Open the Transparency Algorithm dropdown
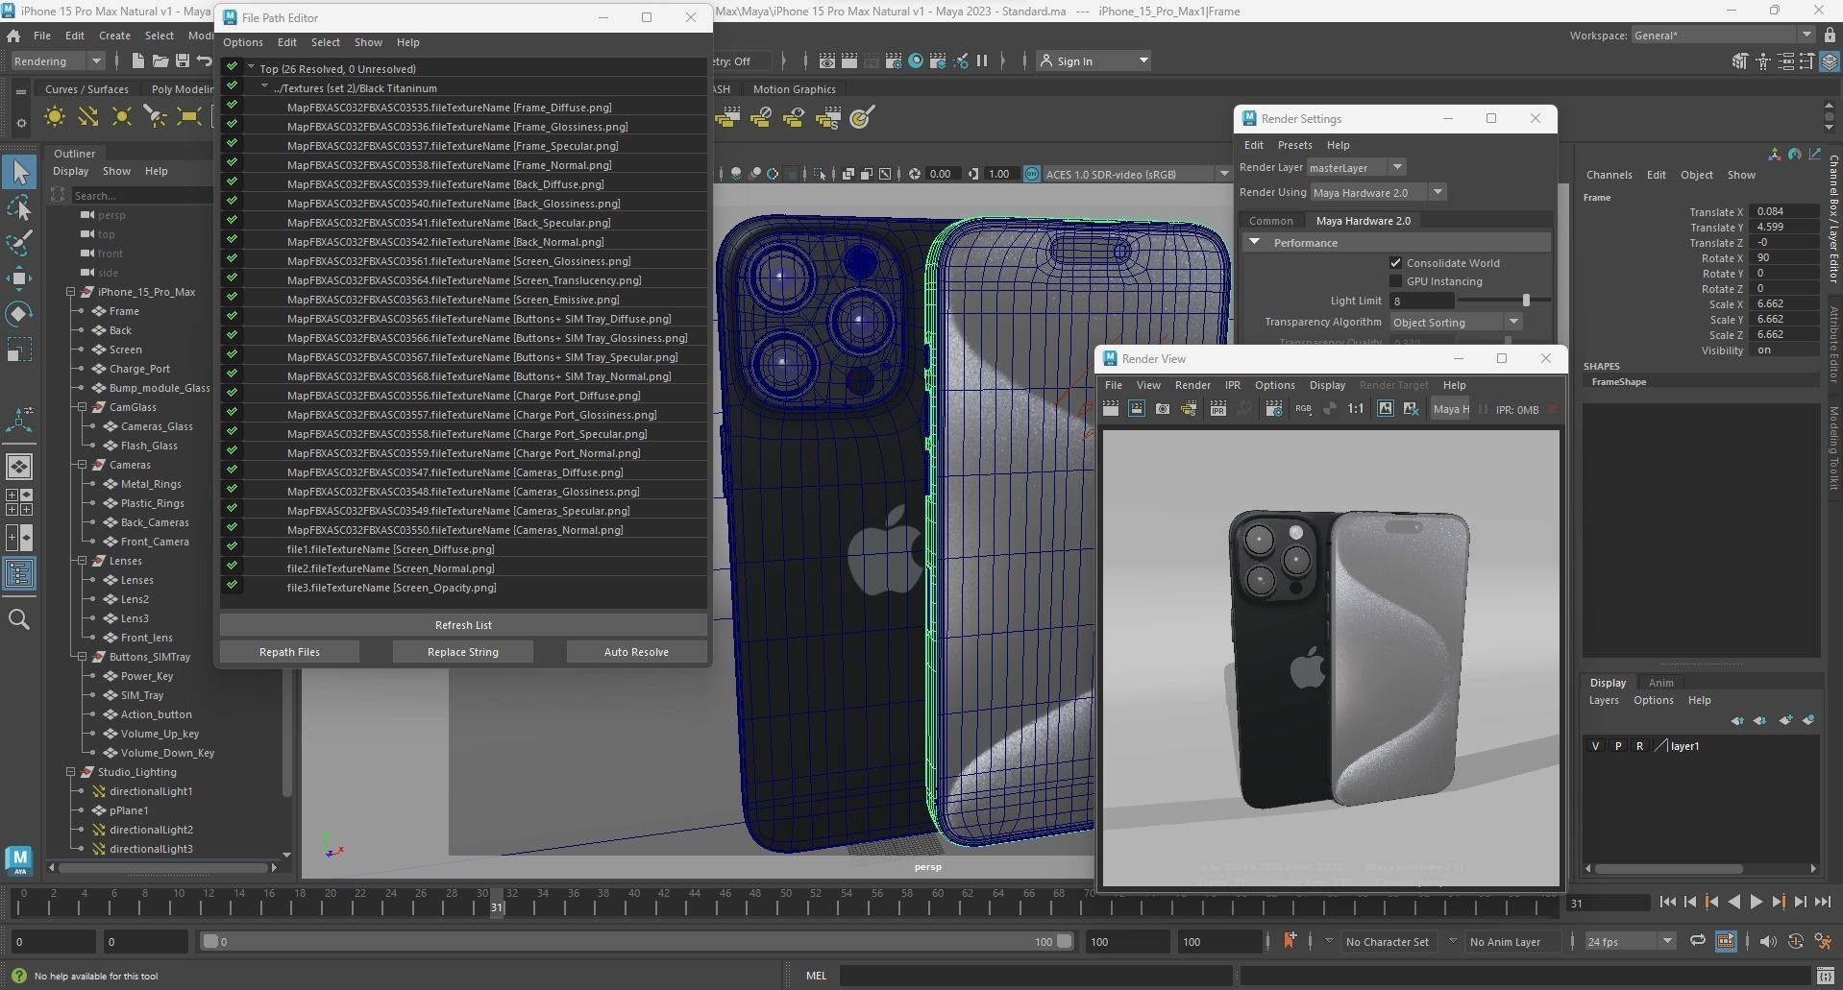This screenshot has height=990, width=1843. point(1456,323)
